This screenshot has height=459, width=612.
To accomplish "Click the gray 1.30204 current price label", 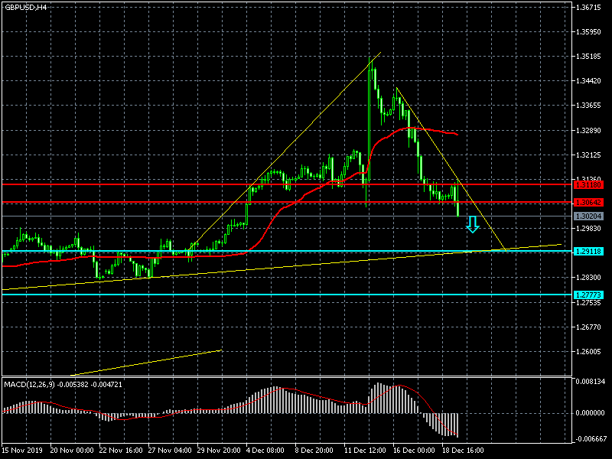I will pos(588,216).
